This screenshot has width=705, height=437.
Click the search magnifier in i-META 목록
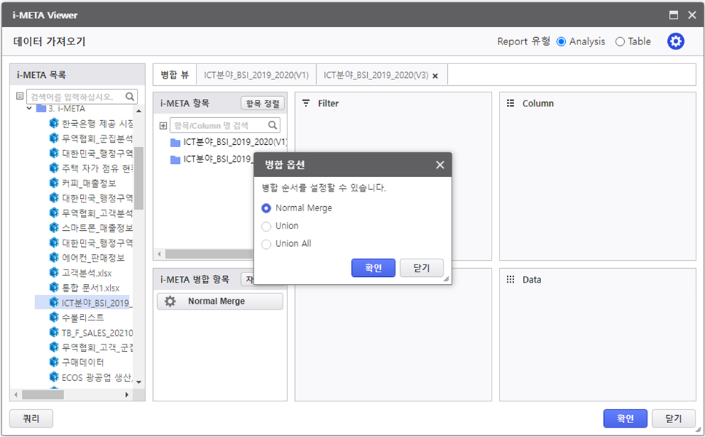[130, 96]
